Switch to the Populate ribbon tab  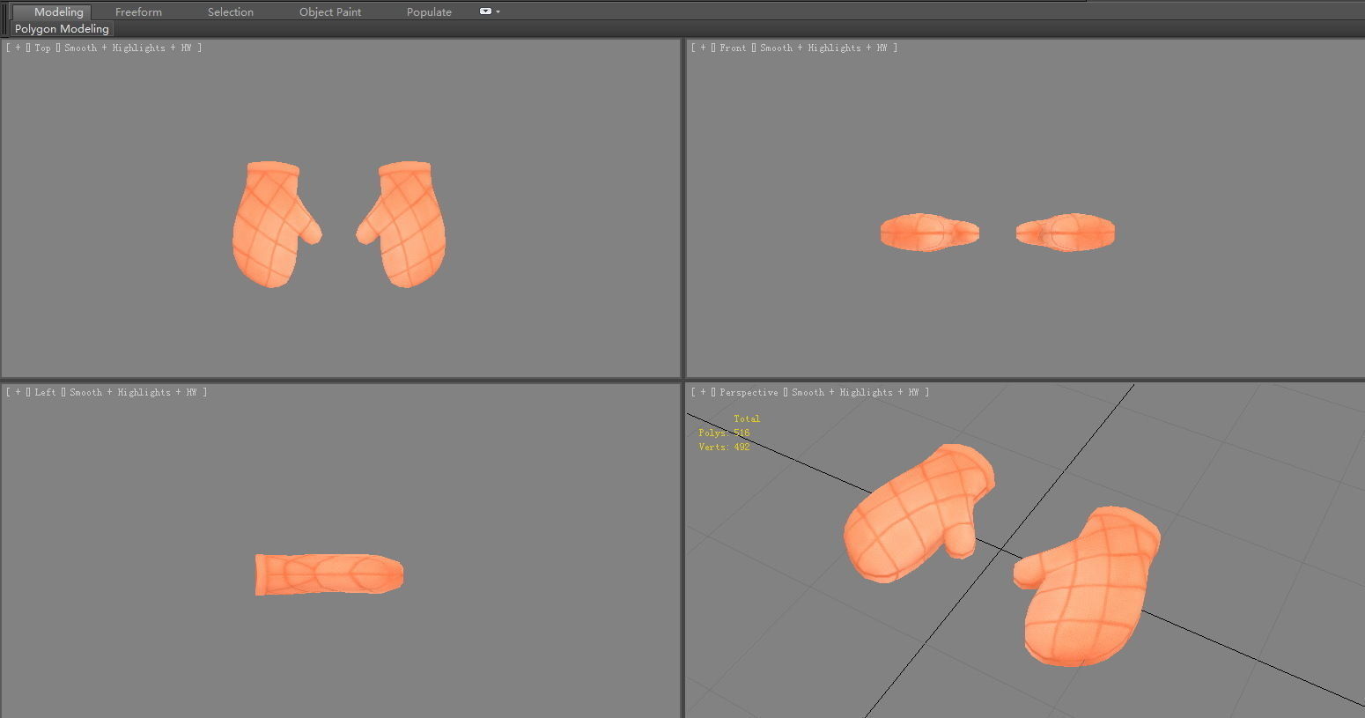(x=429, y=11)
